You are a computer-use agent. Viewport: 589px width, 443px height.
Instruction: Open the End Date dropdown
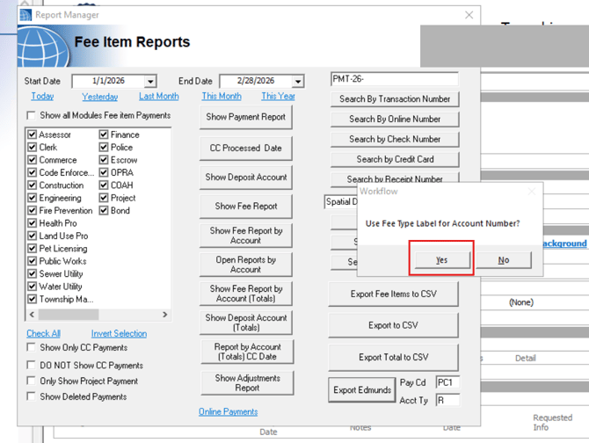pos(297,82)
